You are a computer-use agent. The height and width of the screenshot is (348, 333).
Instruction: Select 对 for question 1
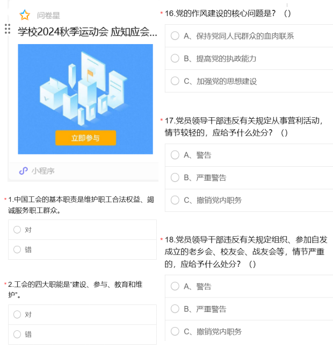point(17,230)
